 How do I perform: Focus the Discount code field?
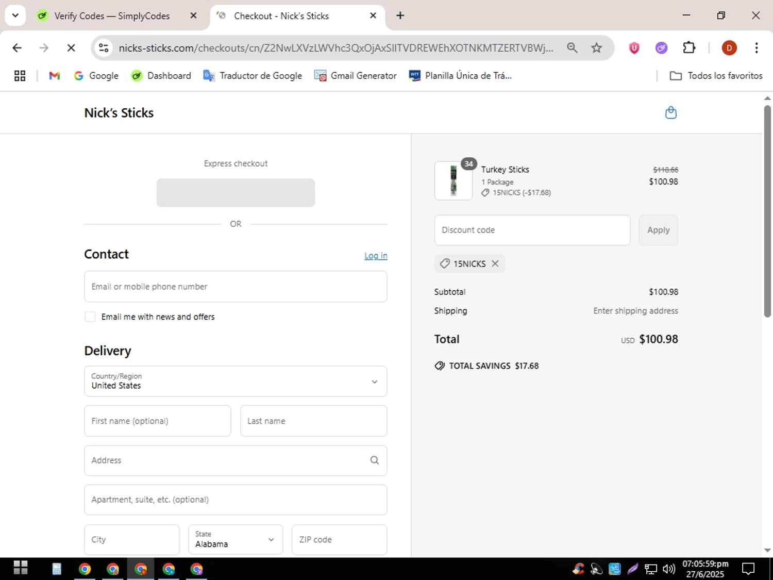532,230
